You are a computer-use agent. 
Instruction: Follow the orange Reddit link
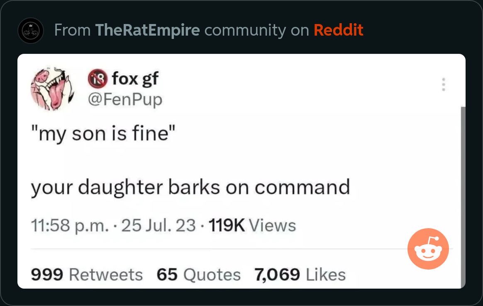click(339, 30)
